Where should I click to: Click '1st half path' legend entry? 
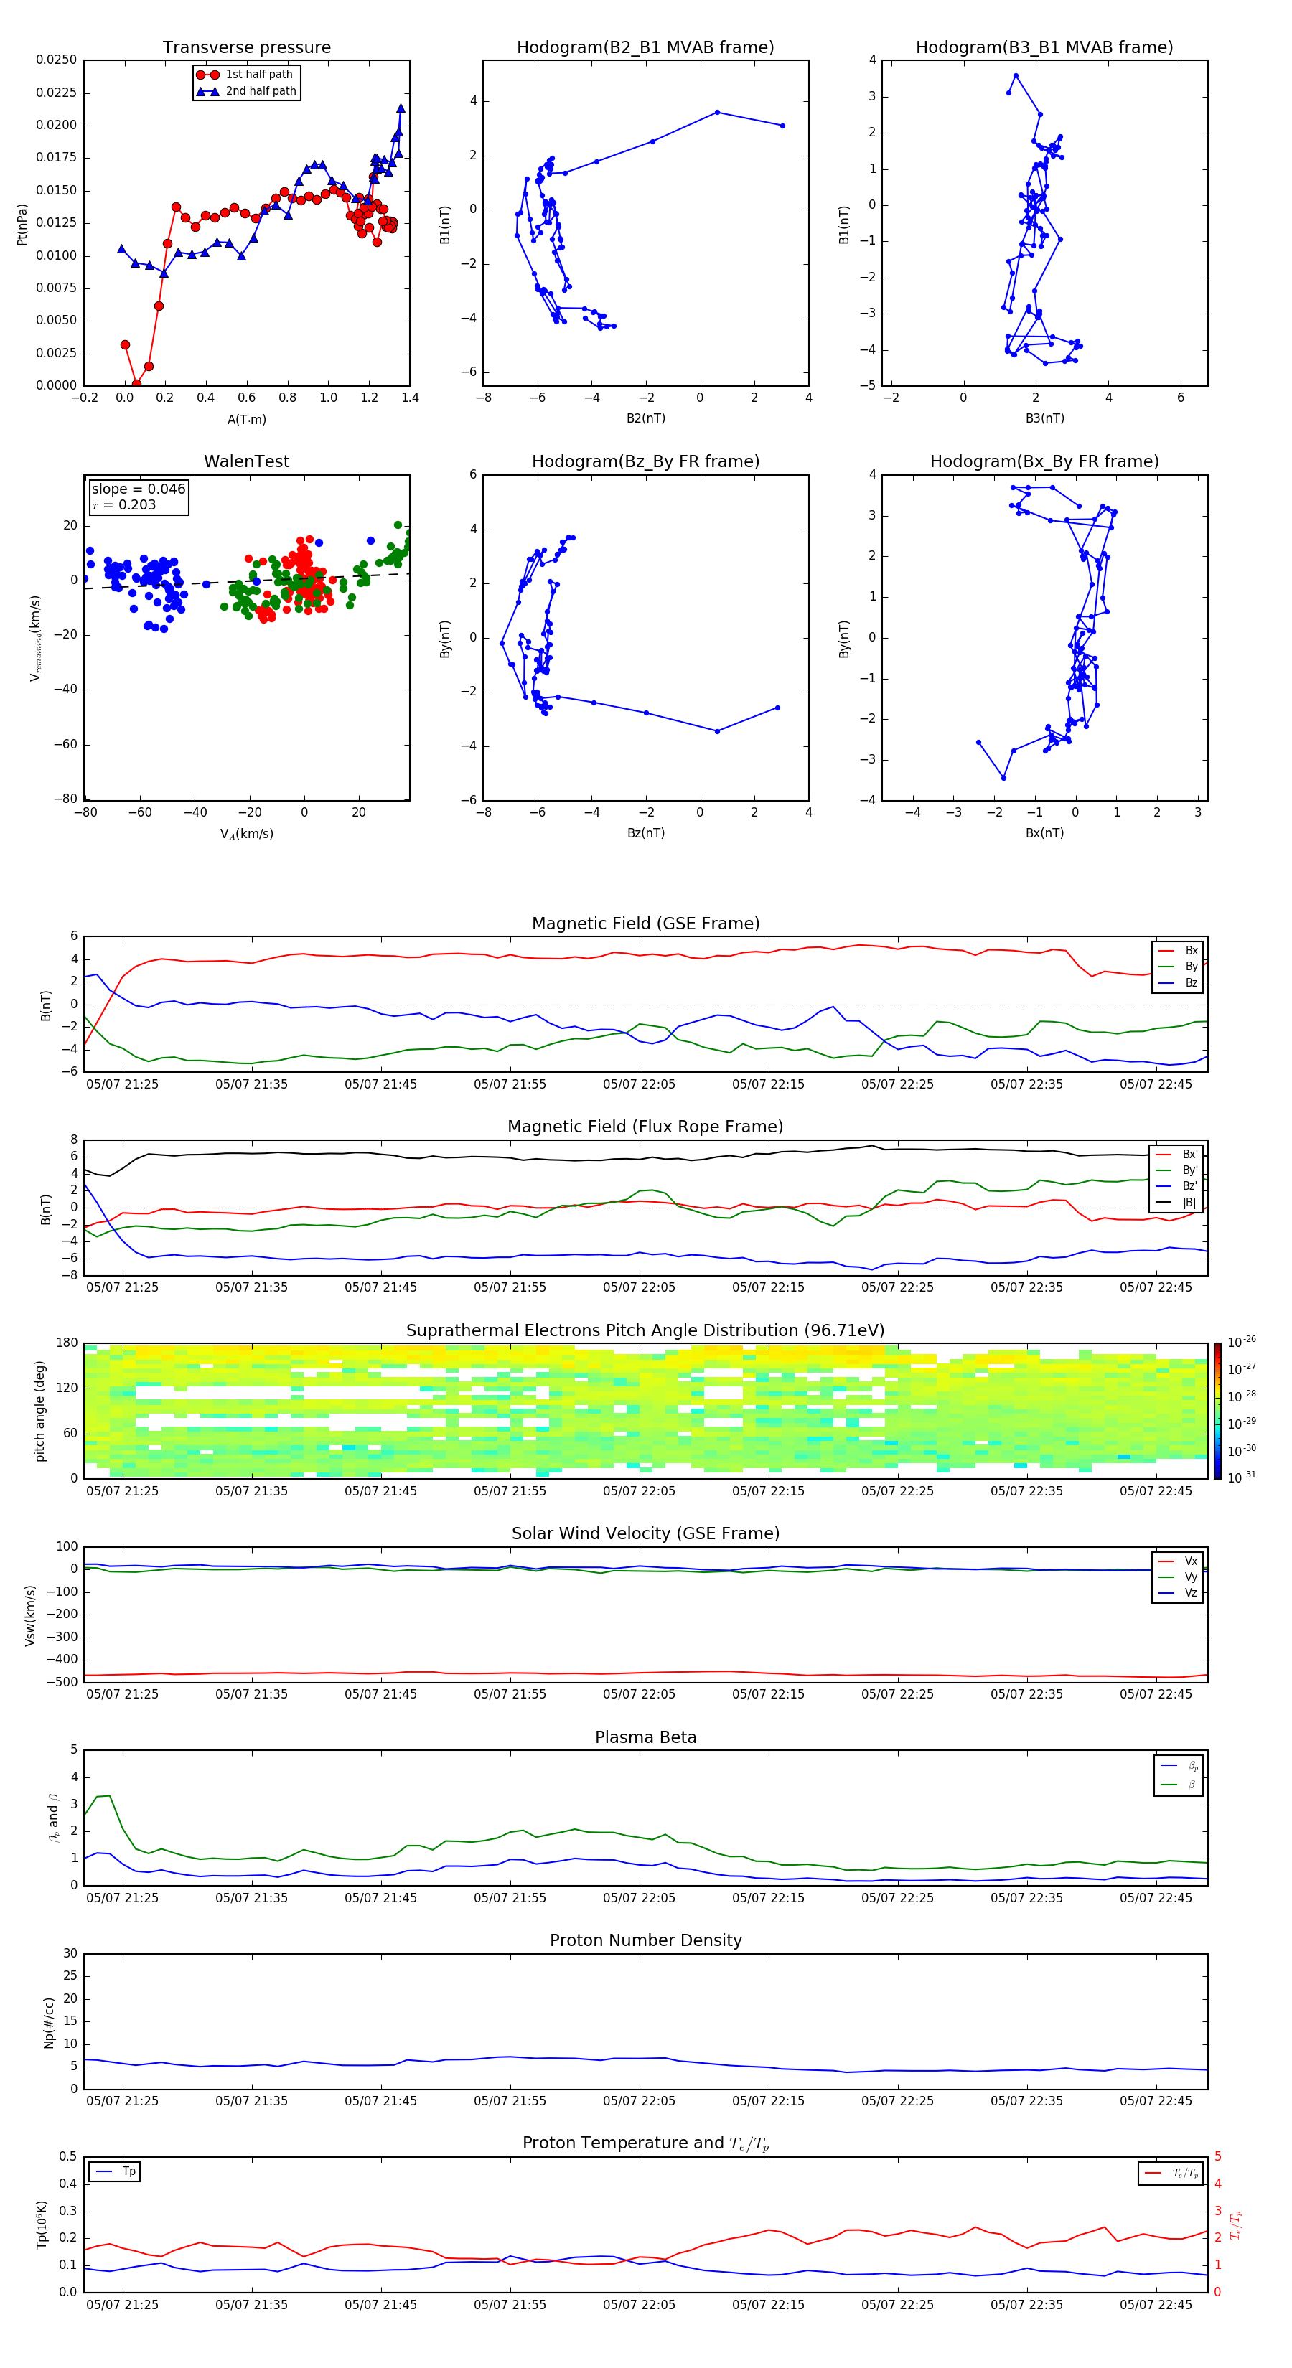click(x=245, y=75)
